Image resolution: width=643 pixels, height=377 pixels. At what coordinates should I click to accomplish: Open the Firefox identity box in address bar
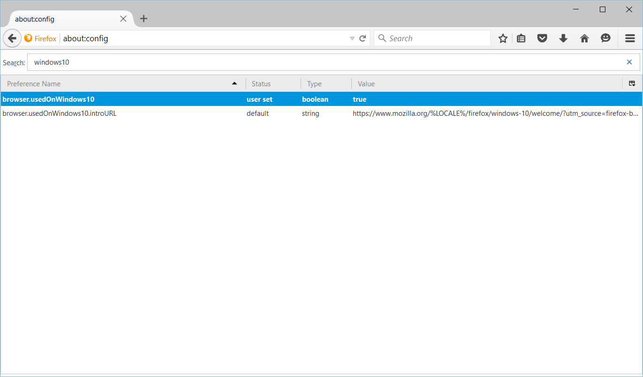(x=40, y=38)
